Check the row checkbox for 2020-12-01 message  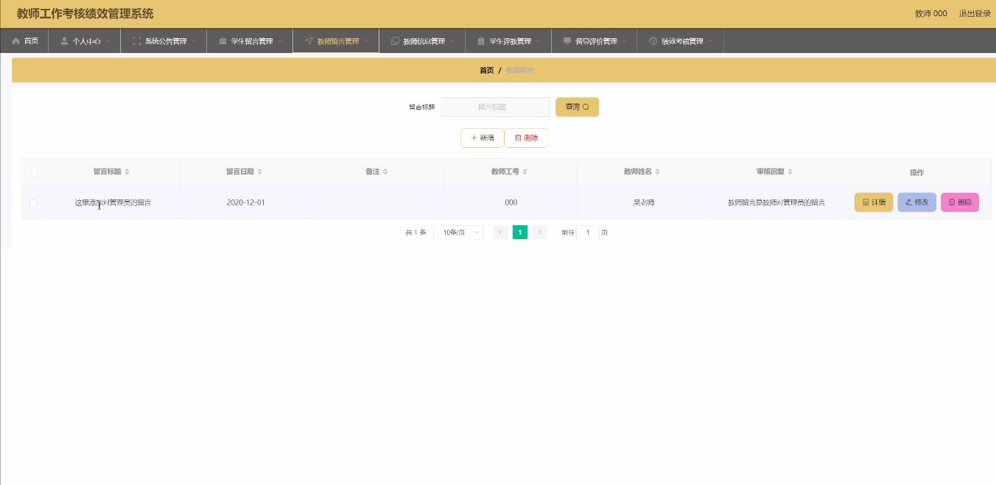click(x=33, y=202)
